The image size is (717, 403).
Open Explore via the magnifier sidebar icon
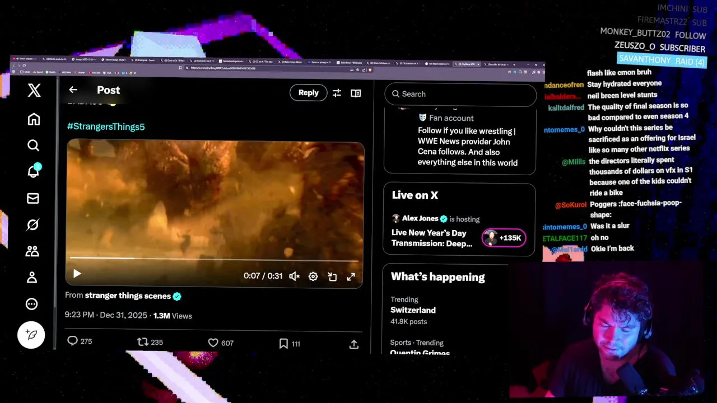(x=33, y=146)
